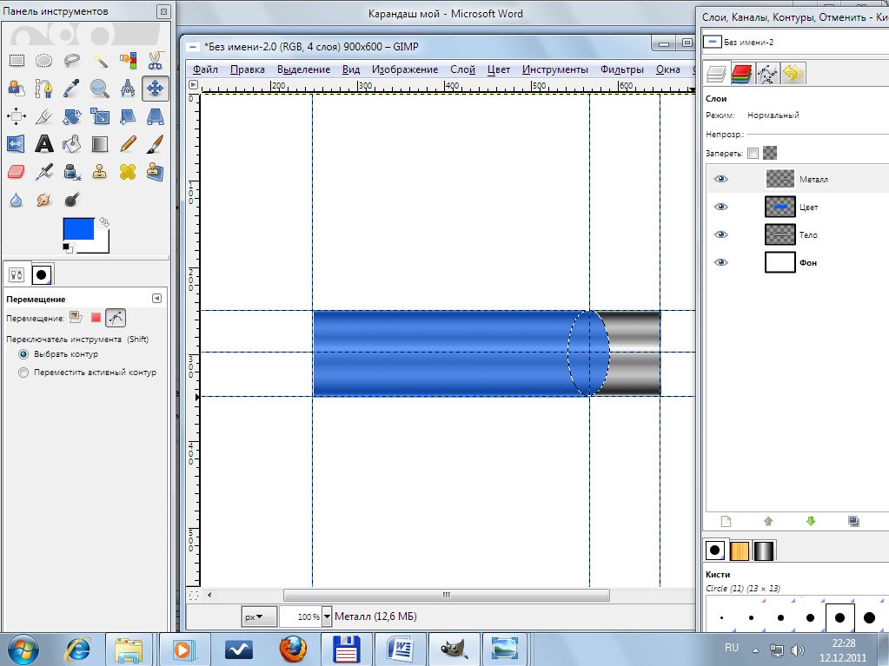Open the Фильтры menu
The image size is (889, 666).
click(x=621, y=69)
